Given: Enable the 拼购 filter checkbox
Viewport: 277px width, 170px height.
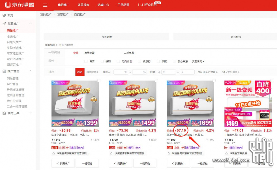Looking at the screenshot, I should pyautogui.click(x=102, y=61).
